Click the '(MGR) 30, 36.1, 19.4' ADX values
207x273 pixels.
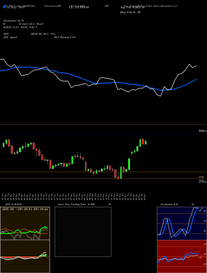coord(43,34)
